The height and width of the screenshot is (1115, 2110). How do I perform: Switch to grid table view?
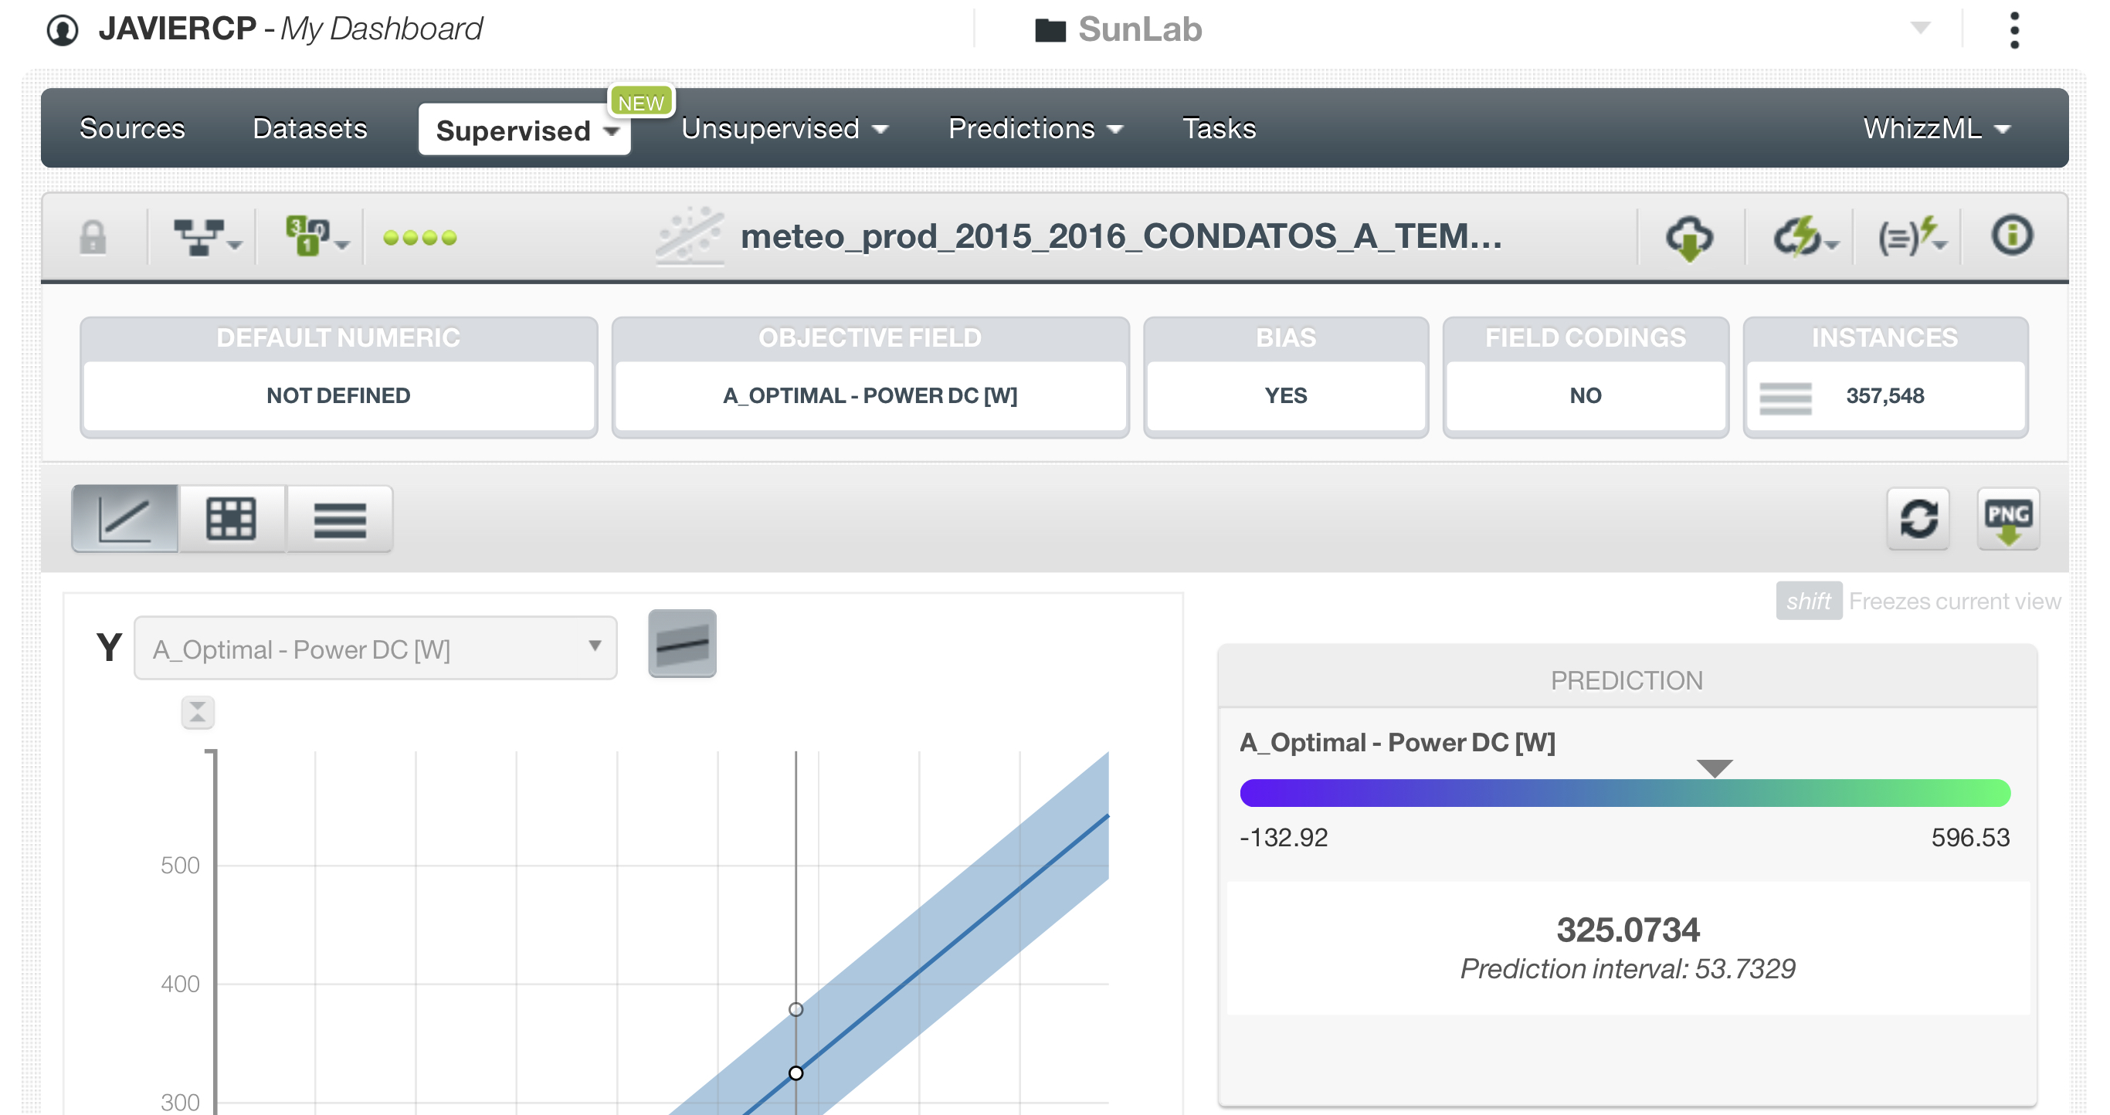pos(232,518)
